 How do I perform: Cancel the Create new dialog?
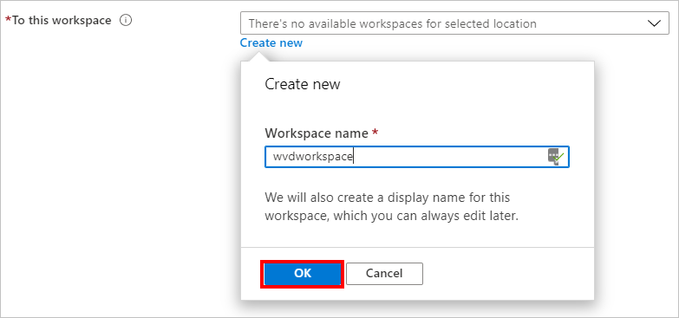tap(384, 274)
